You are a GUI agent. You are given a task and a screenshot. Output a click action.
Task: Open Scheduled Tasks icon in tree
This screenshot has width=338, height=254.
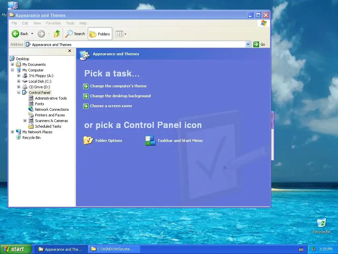(x=31, y=126)
